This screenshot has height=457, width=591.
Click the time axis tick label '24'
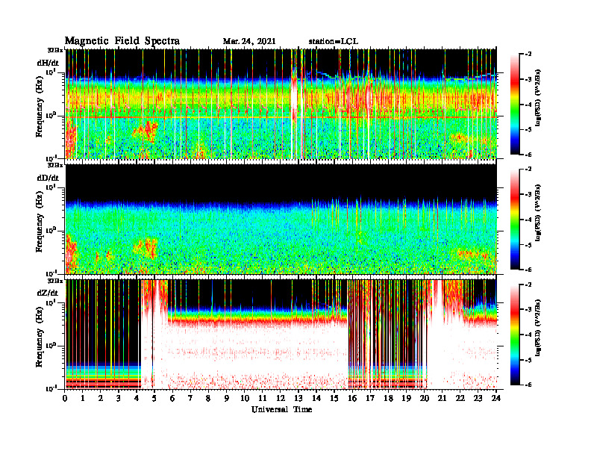[496, 399]
